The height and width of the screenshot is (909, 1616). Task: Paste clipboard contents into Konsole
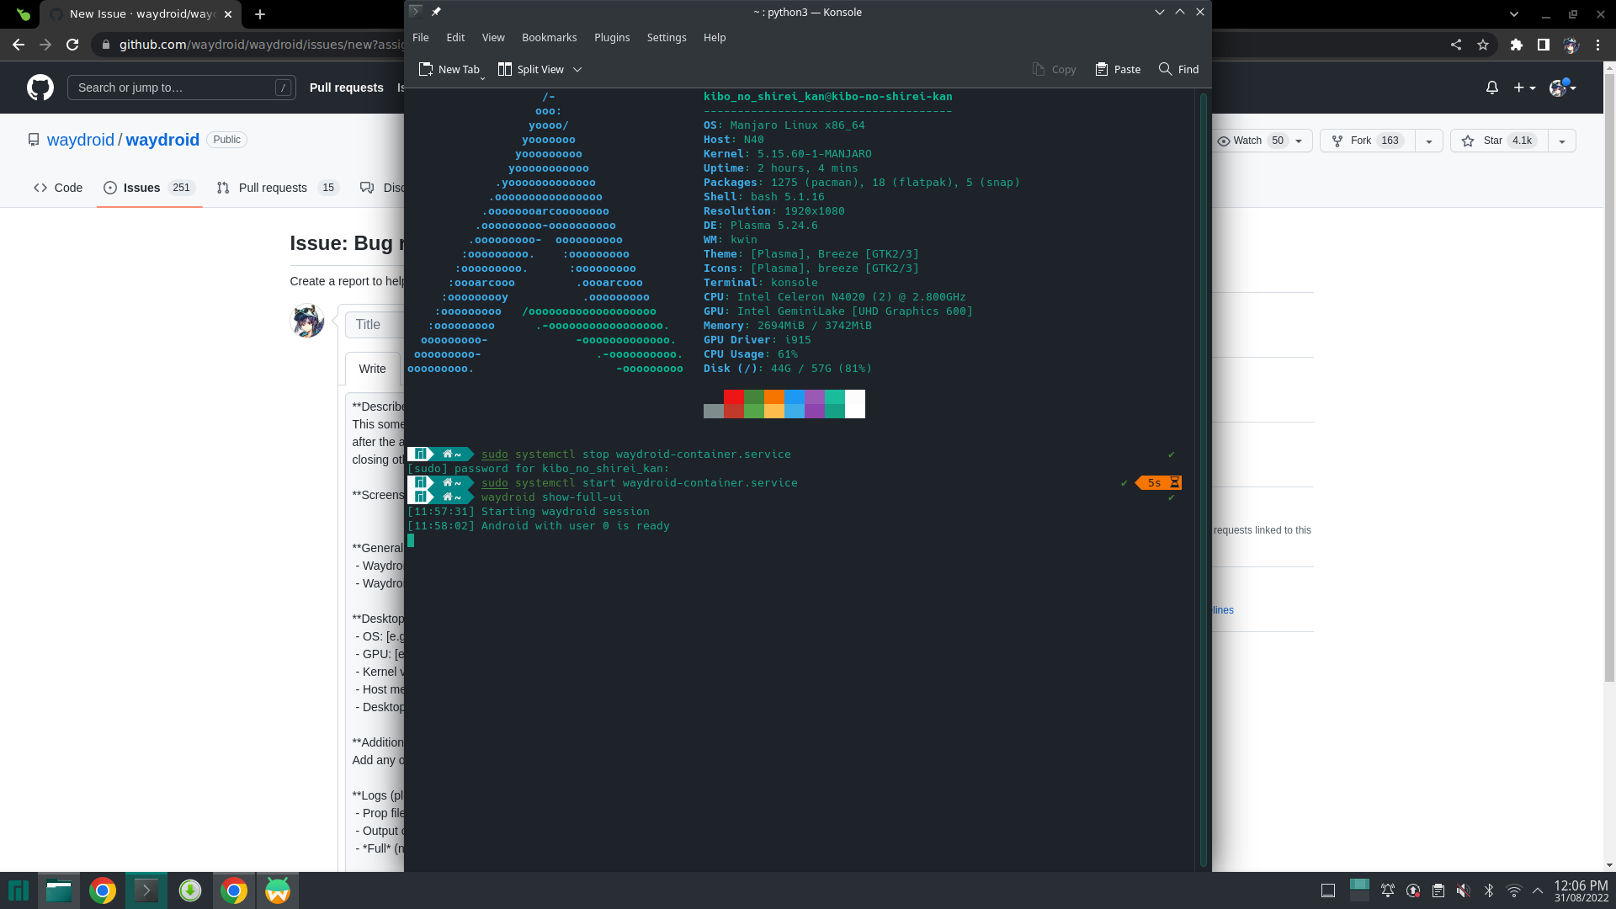(1118, 69)
